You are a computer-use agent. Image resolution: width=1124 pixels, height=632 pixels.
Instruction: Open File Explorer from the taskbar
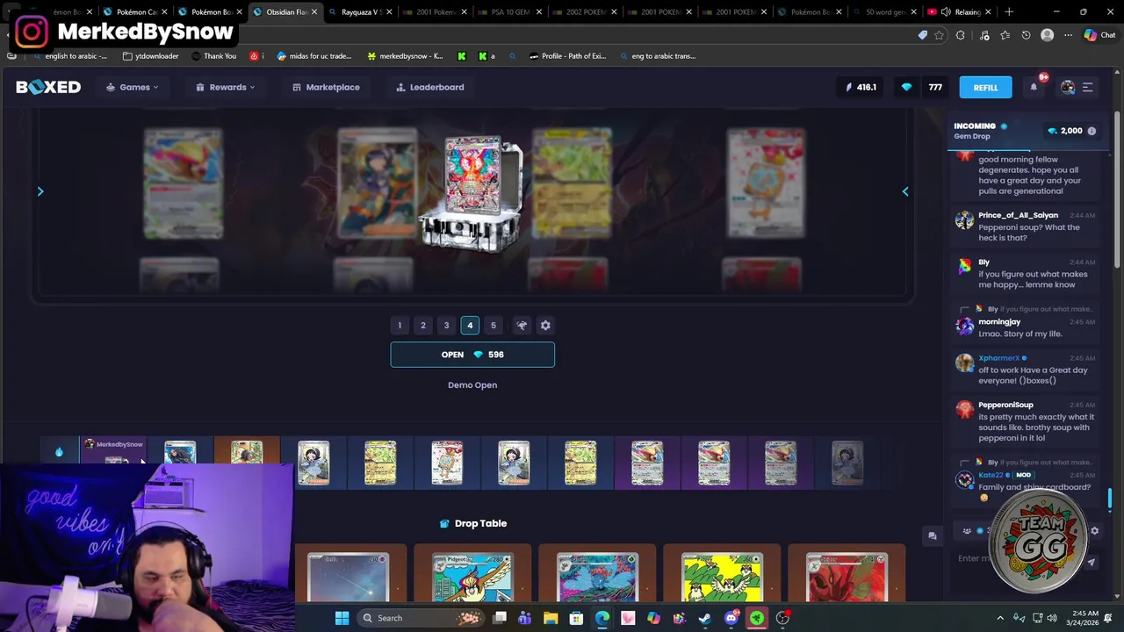click(551, 618)
